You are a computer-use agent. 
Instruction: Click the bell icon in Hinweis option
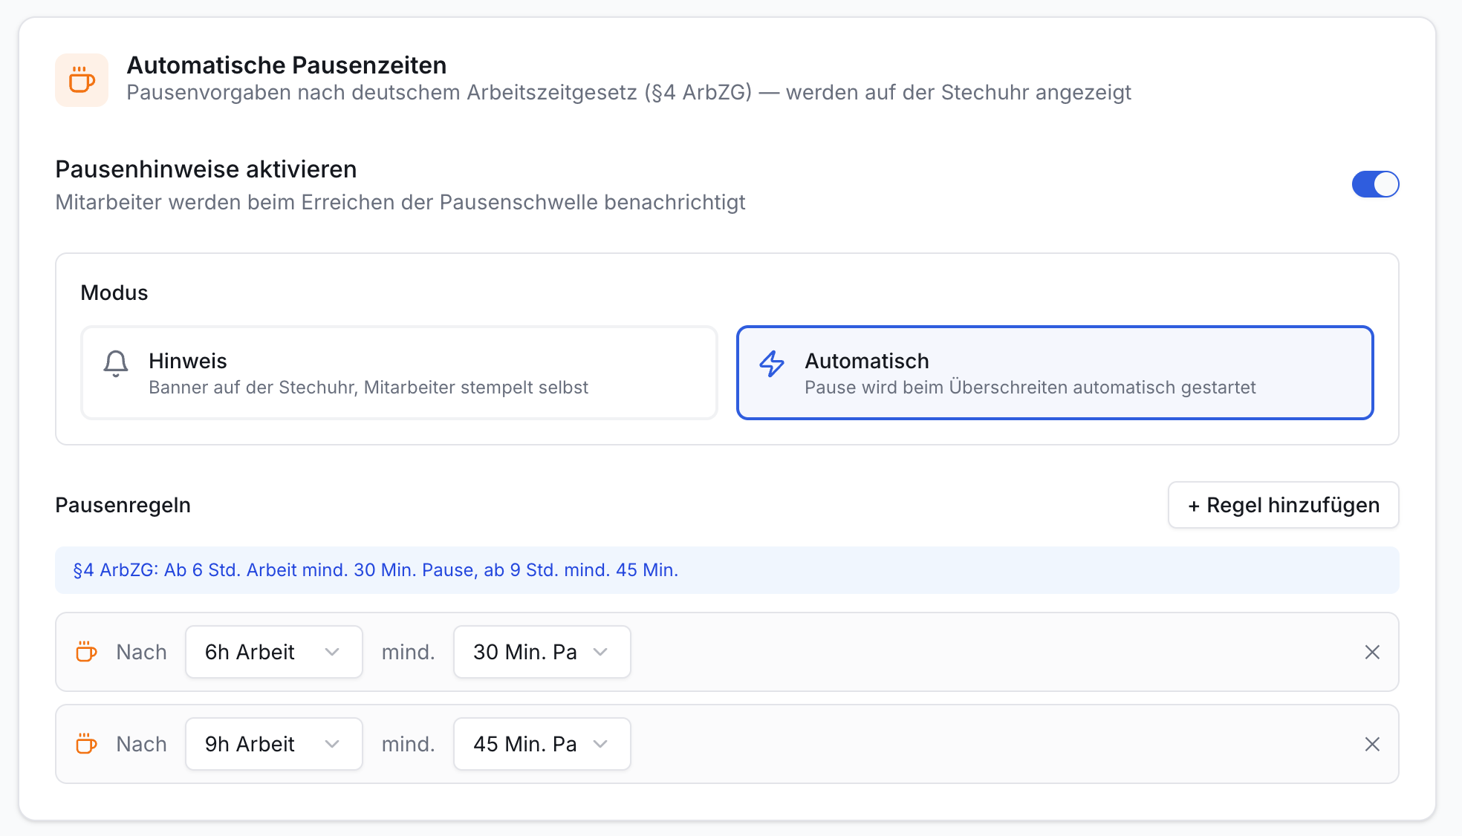tap(116, 364)
